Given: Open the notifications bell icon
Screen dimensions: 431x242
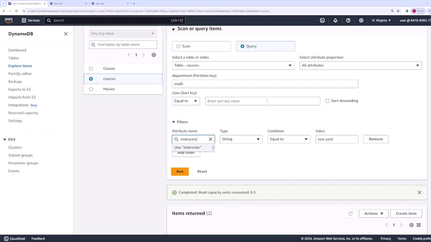Looking at the screenshot, I should point(335,21).
